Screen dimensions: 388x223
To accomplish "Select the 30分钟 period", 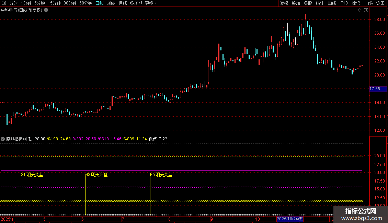I will pos(70,3).
